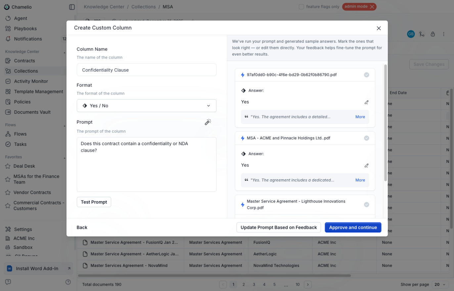Edit the first answer with the pencil icon

click(x=367, y=103)
